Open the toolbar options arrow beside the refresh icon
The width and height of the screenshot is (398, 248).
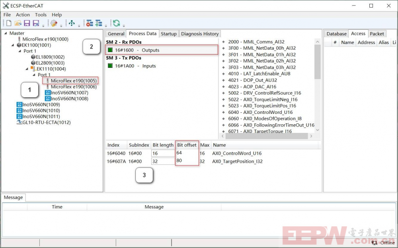(124, 26)
